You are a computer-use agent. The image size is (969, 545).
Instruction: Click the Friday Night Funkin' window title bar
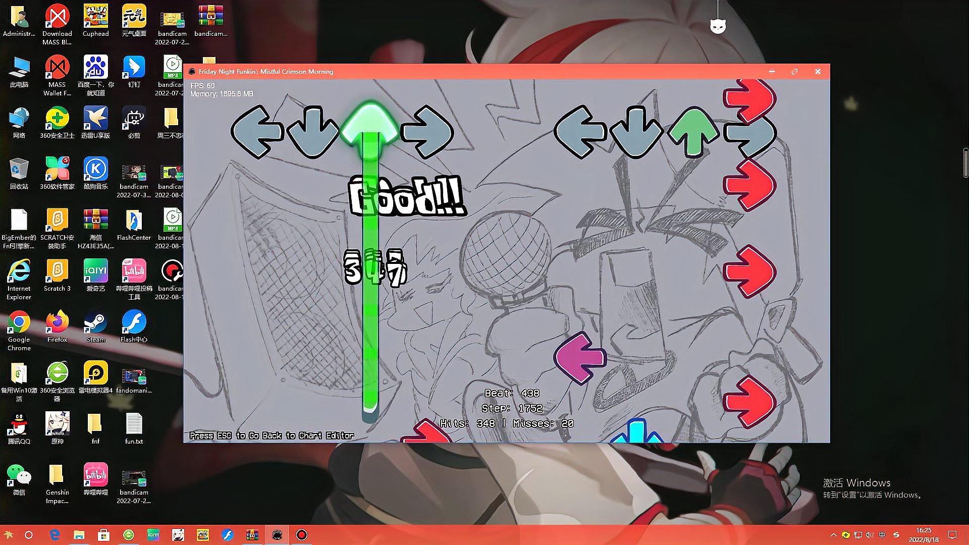(454, 72)
